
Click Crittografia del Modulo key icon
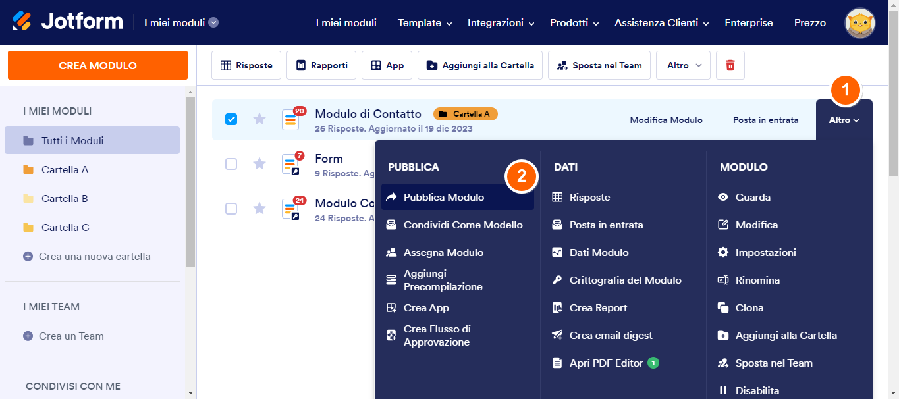click(x=557, y=280)
